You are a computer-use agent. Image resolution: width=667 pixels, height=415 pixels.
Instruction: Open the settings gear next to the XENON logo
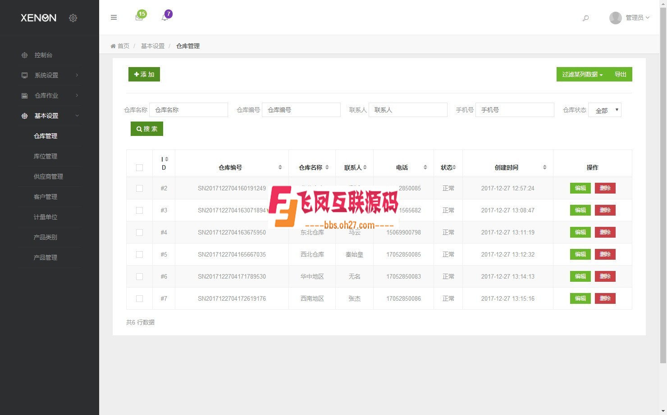click(73, 18)
